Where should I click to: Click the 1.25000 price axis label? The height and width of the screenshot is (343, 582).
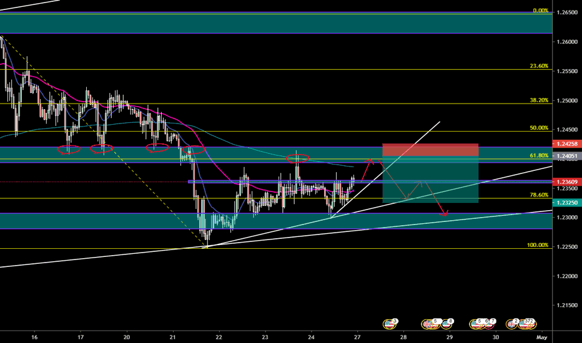click(x=567, y=100)
